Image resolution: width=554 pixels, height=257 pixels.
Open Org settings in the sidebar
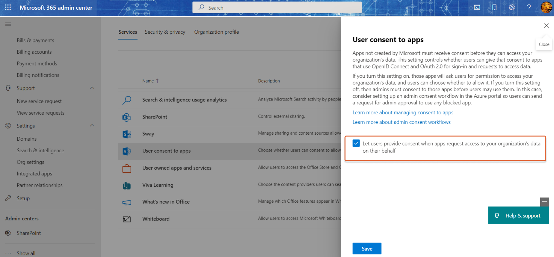point(30,162)
